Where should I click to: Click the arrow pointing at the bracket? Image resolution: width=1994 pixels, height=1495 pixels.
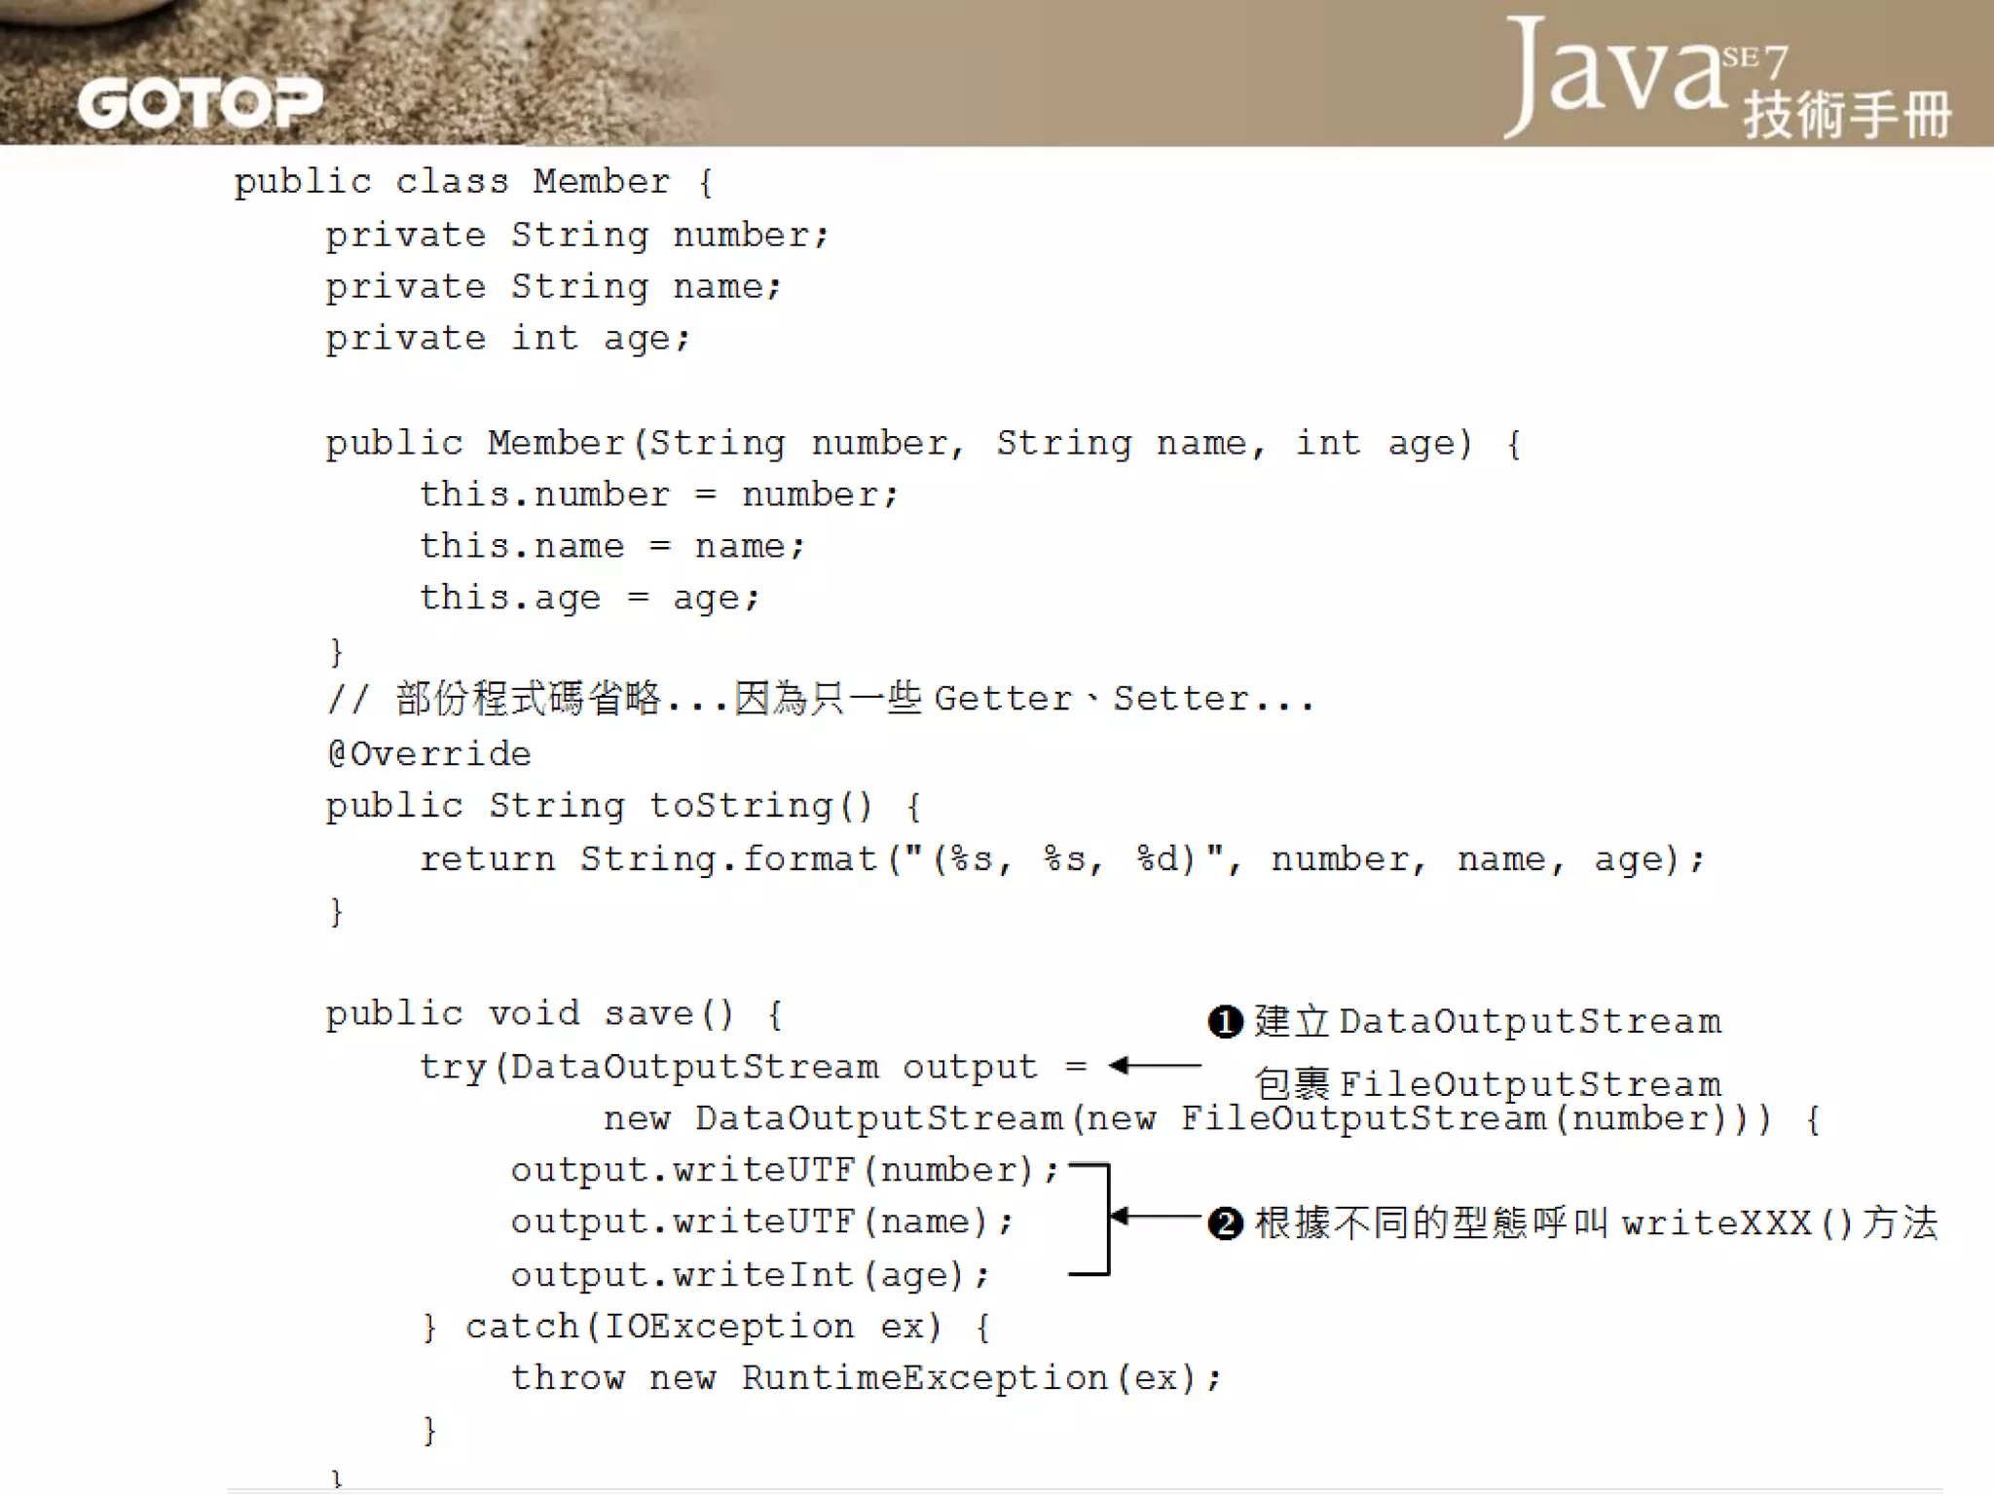1157,1217
